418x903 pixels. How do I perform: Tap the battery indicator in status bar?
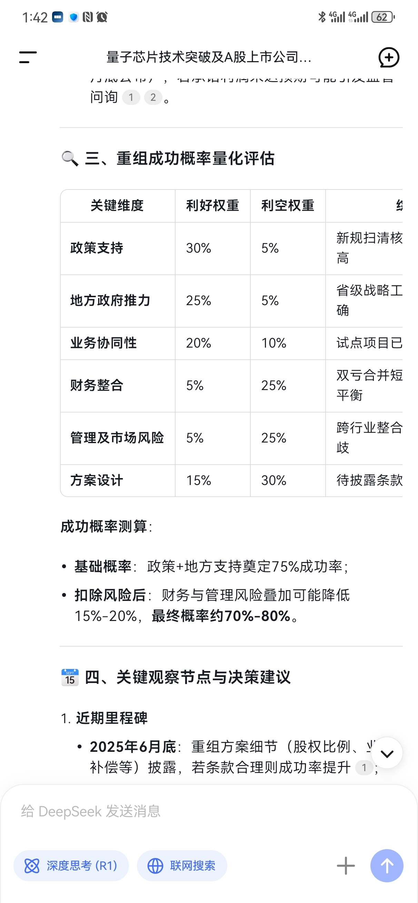383,17
